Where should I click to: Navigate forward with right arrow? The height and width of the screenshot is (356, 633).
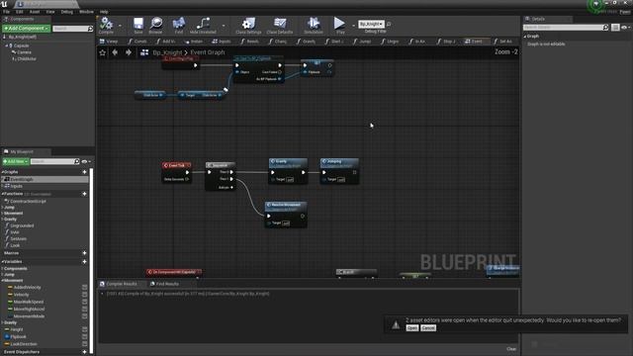point(128,52)
